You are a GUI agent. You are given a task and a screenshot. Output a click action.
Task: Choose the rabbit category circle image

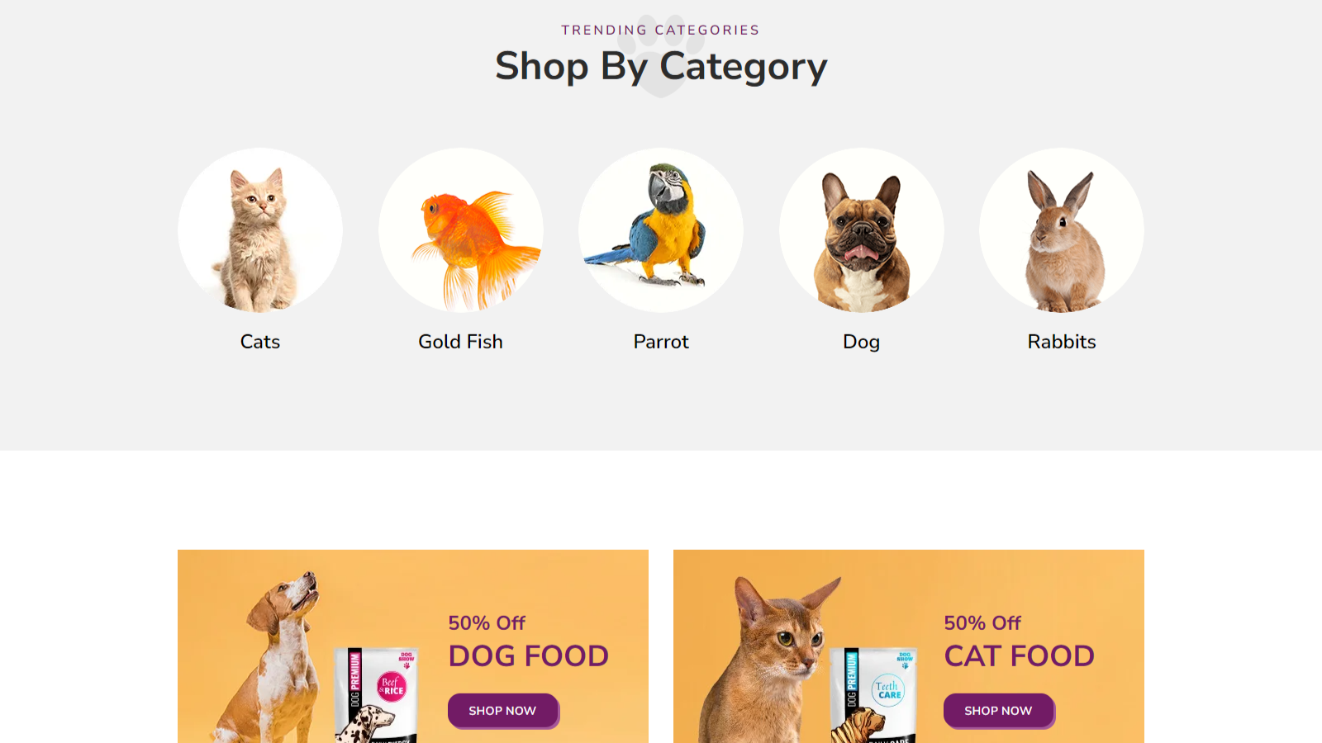pyautogui.click(x=1062, y=230)
